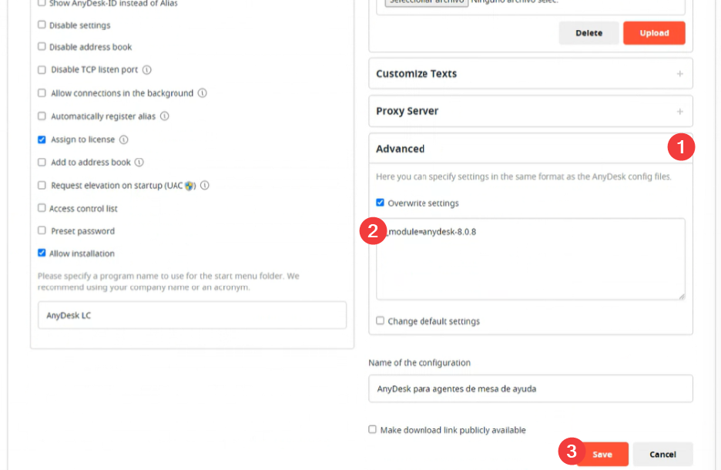The image size is (721, 470).
Task: Expand the Proxy Server section
Action: point(531,111)
